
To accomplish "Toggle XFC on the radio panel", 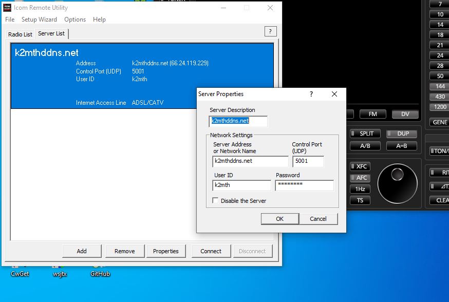I will pyautogui.click(x=360, y=166).
